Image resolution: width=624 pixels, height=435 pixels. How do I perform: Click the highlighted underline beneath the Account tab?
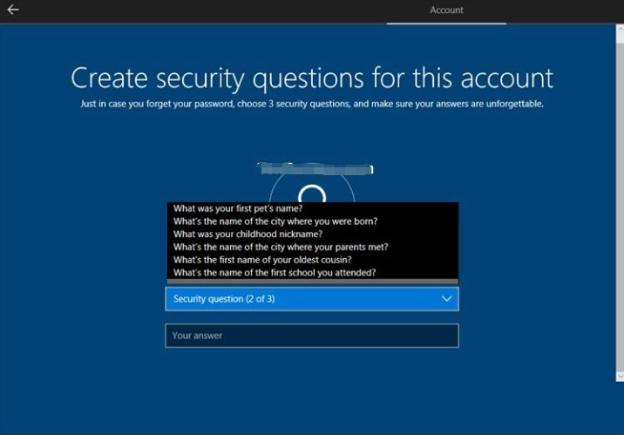tap(446, 23)
